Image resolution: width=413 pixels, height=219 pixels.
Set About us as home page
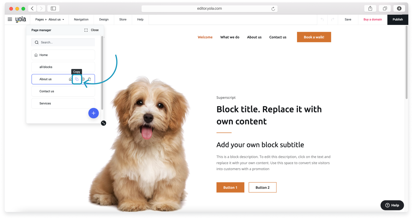(x=70, y=79)
